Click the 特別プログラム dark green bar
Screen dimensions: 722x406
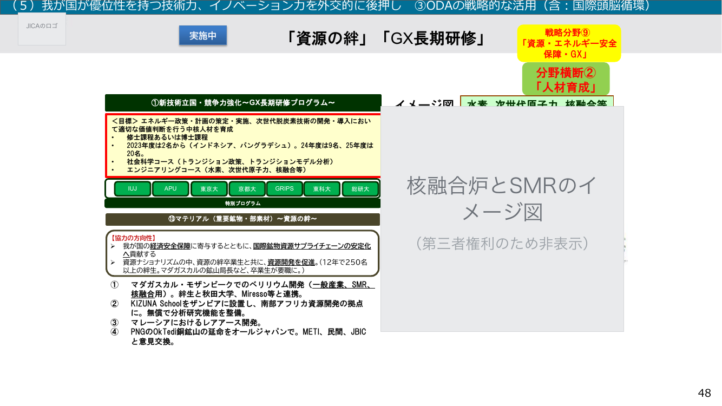pyautogui.click(x=242, y=204)
